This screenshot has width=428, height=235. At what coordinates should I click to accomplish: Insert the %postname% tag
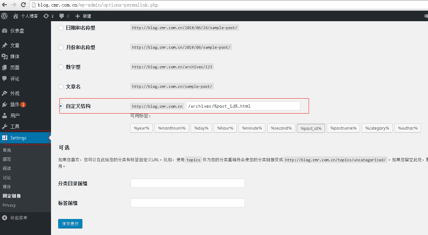[x=343, y=128]
